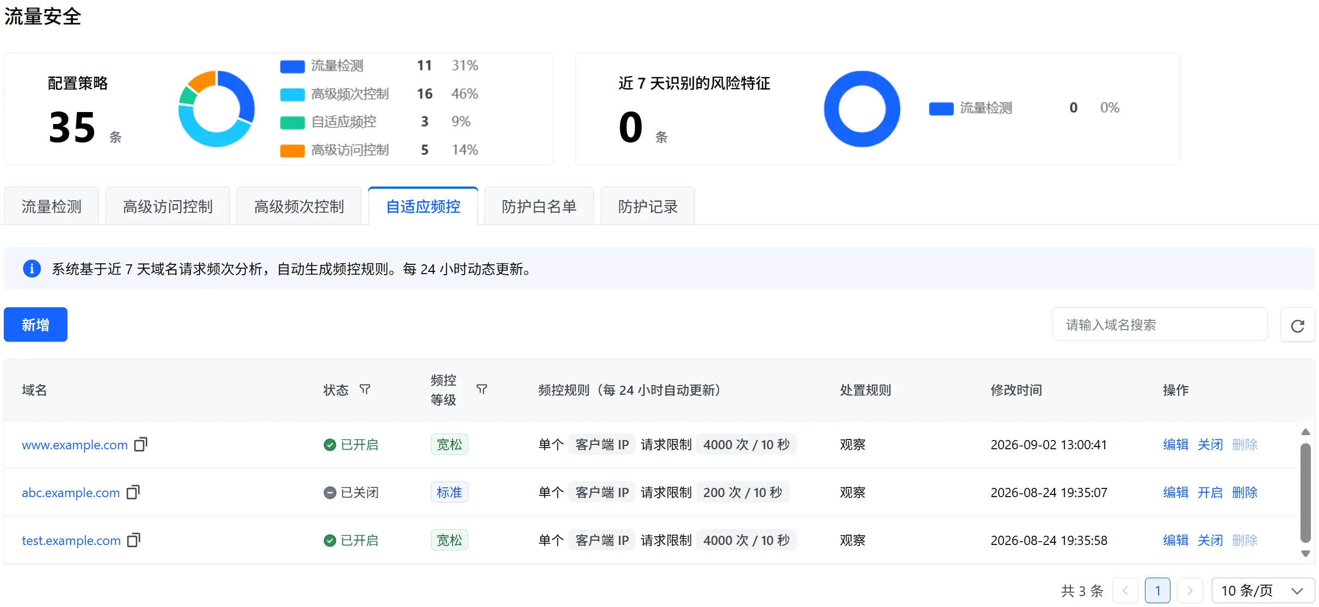Screen dimensions: 1319x607
Task: Click the green 已开启 status icon for www.example.com
Action: pyautogui.click(x=330, y=445)
